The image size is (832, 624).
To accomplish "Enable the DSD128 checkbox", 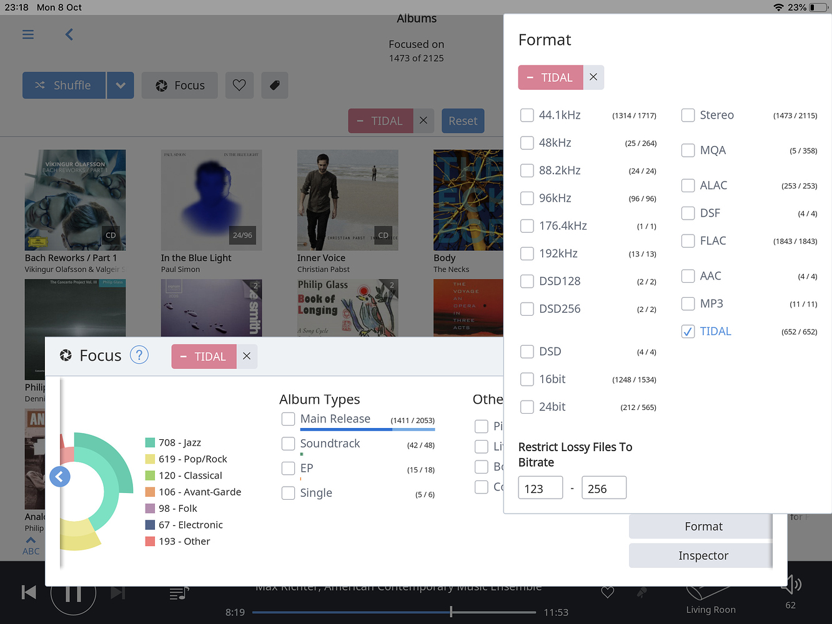I will pyautogui.click(x=527, y=281).
